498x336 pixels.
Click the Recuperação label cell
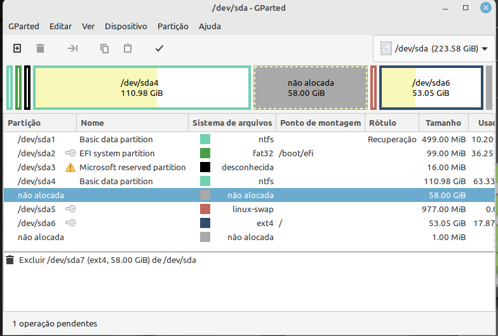pos(392,140)
